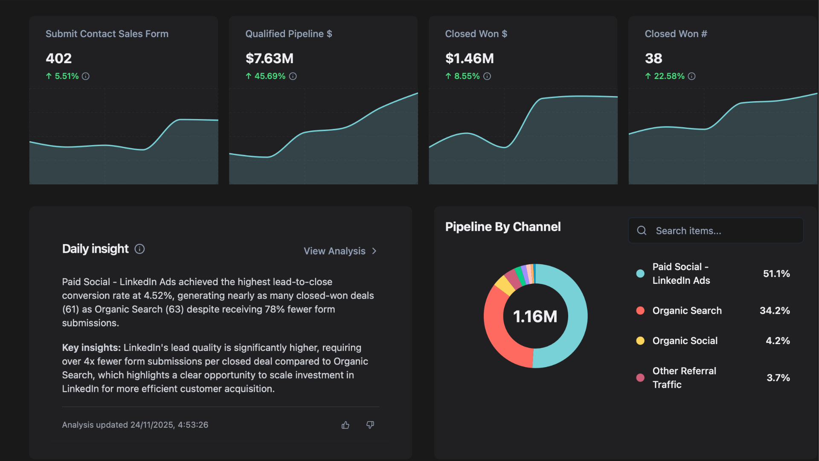Image resolution: width=819 pixels, height=461 pixels.
Task: Click info icon next to 5.51% change
Action: click(86, 76)
